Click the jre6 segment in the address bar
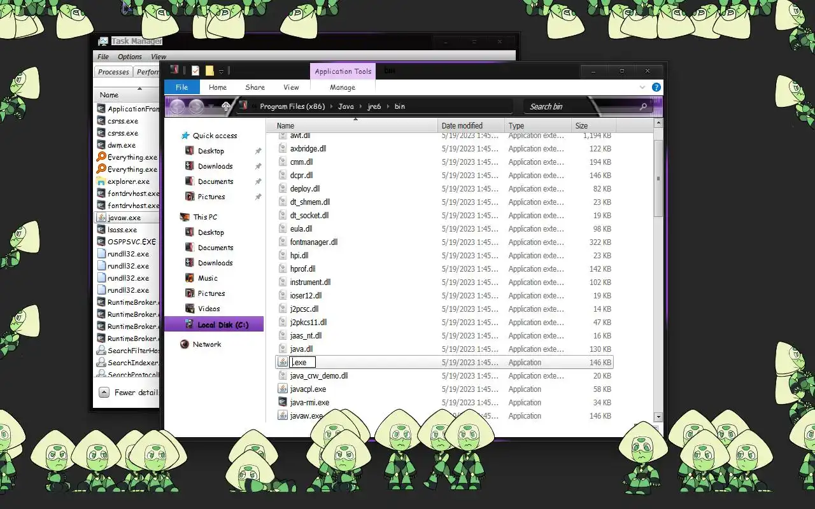The height and width of the screenshot is (509, 815). click(374, 106)
